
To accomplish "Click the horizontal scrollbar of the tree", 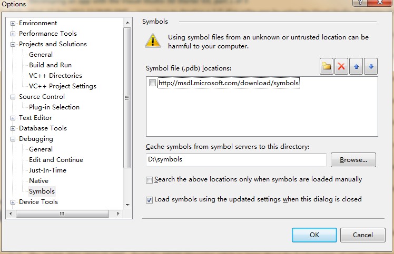I will coord(62,214).
